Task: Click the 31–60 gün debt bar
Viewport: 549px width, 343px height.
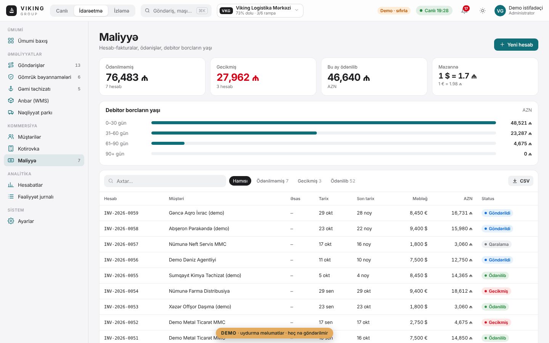Action: (234, 133)
